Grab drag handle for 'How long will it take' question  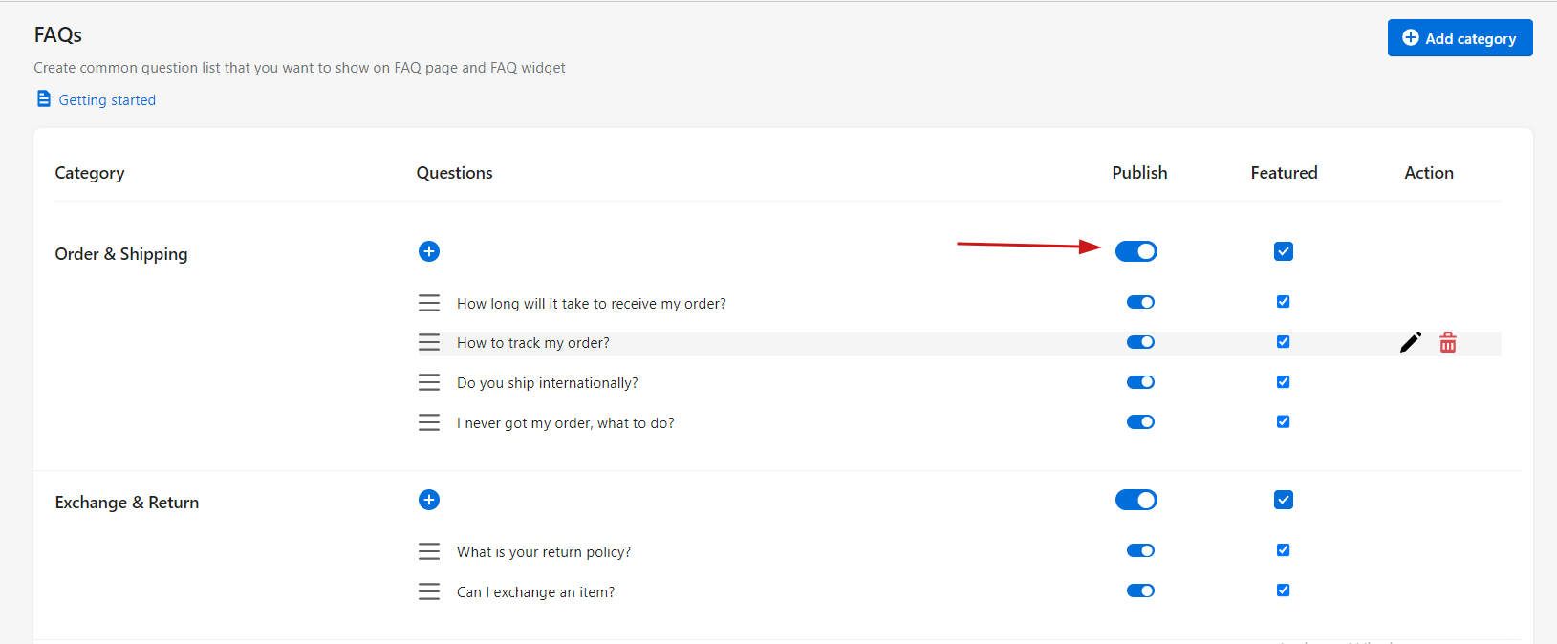click(429, 303)
